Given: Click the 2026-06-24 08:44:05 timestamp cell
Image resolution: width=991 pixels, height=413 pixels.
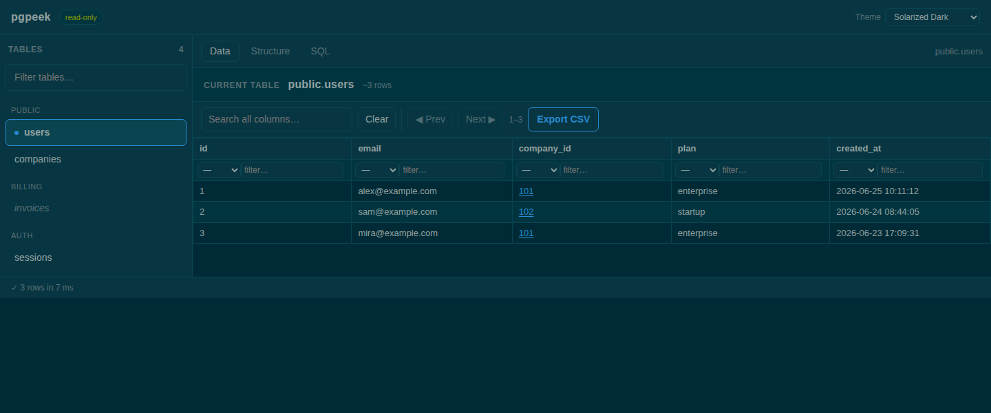Looking at the screenshot, I should (910, 212).
